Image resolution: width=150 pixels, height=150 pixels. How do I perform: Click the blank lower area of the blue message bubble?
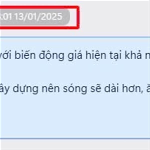tap(75, 118)
